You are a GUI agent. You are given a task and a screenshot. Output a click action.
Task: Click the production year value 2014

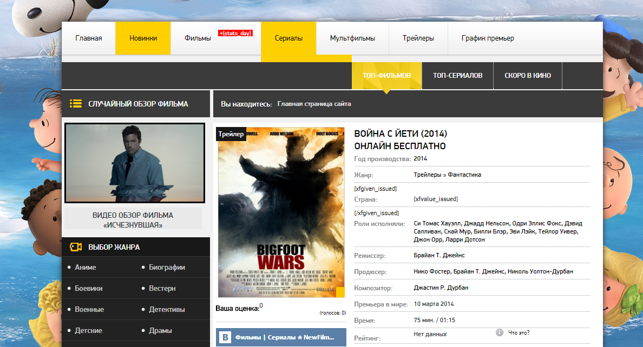point(421,158)
